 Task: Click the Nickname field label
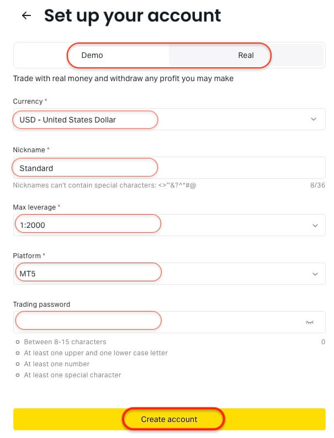tap(29, 149)
